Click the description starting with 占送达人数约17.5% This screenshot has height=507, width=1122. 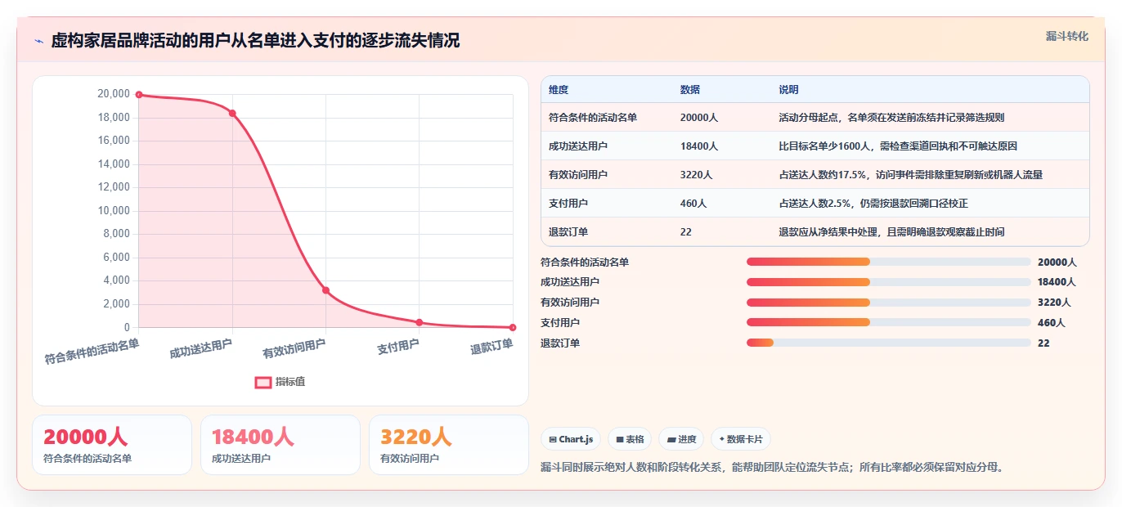[x=910, y=175]
